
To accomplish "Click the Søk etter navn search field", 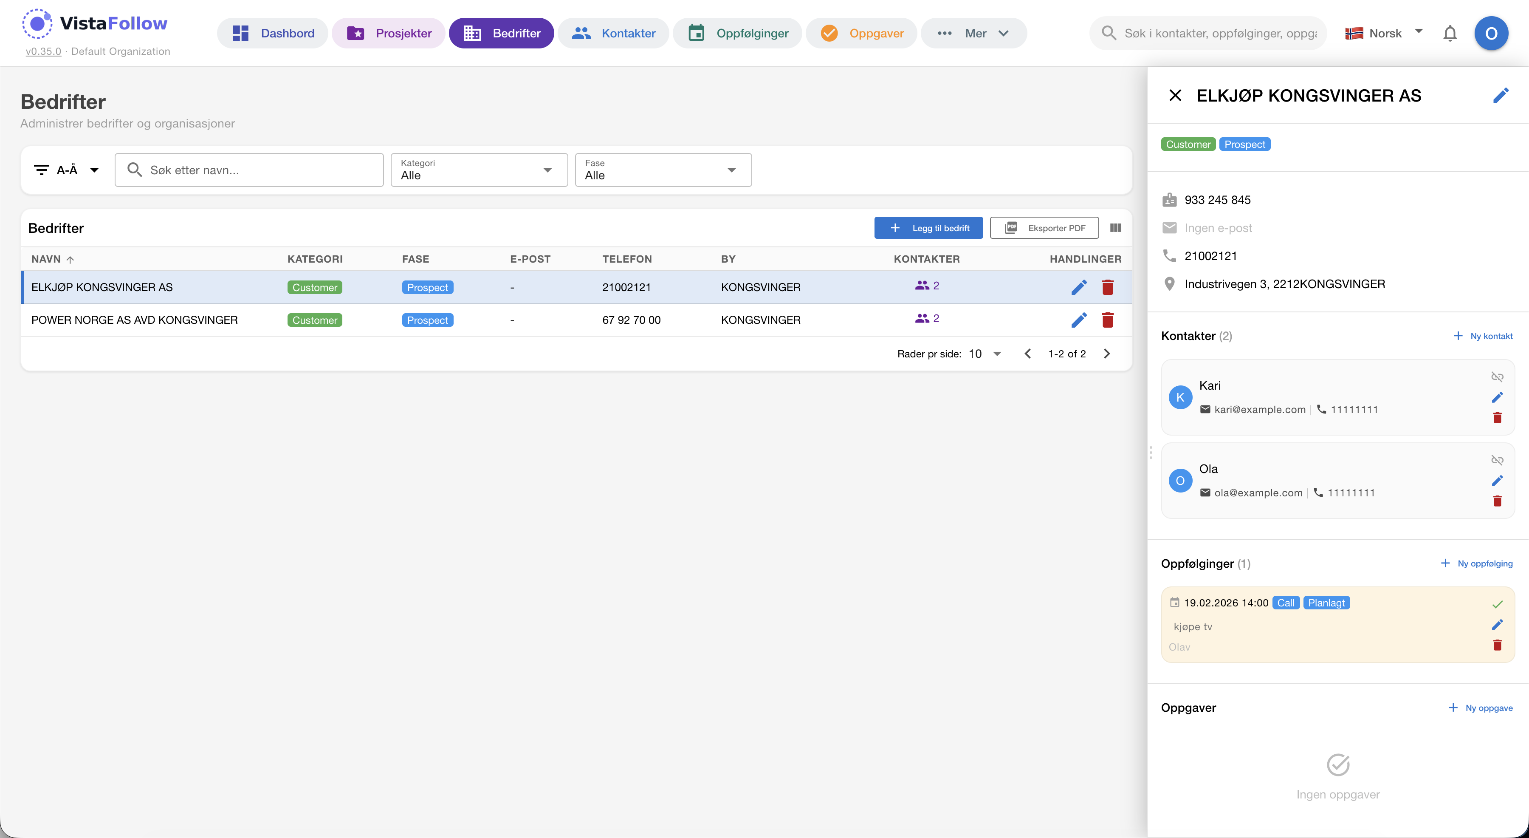I will click(x=249, y=170).
